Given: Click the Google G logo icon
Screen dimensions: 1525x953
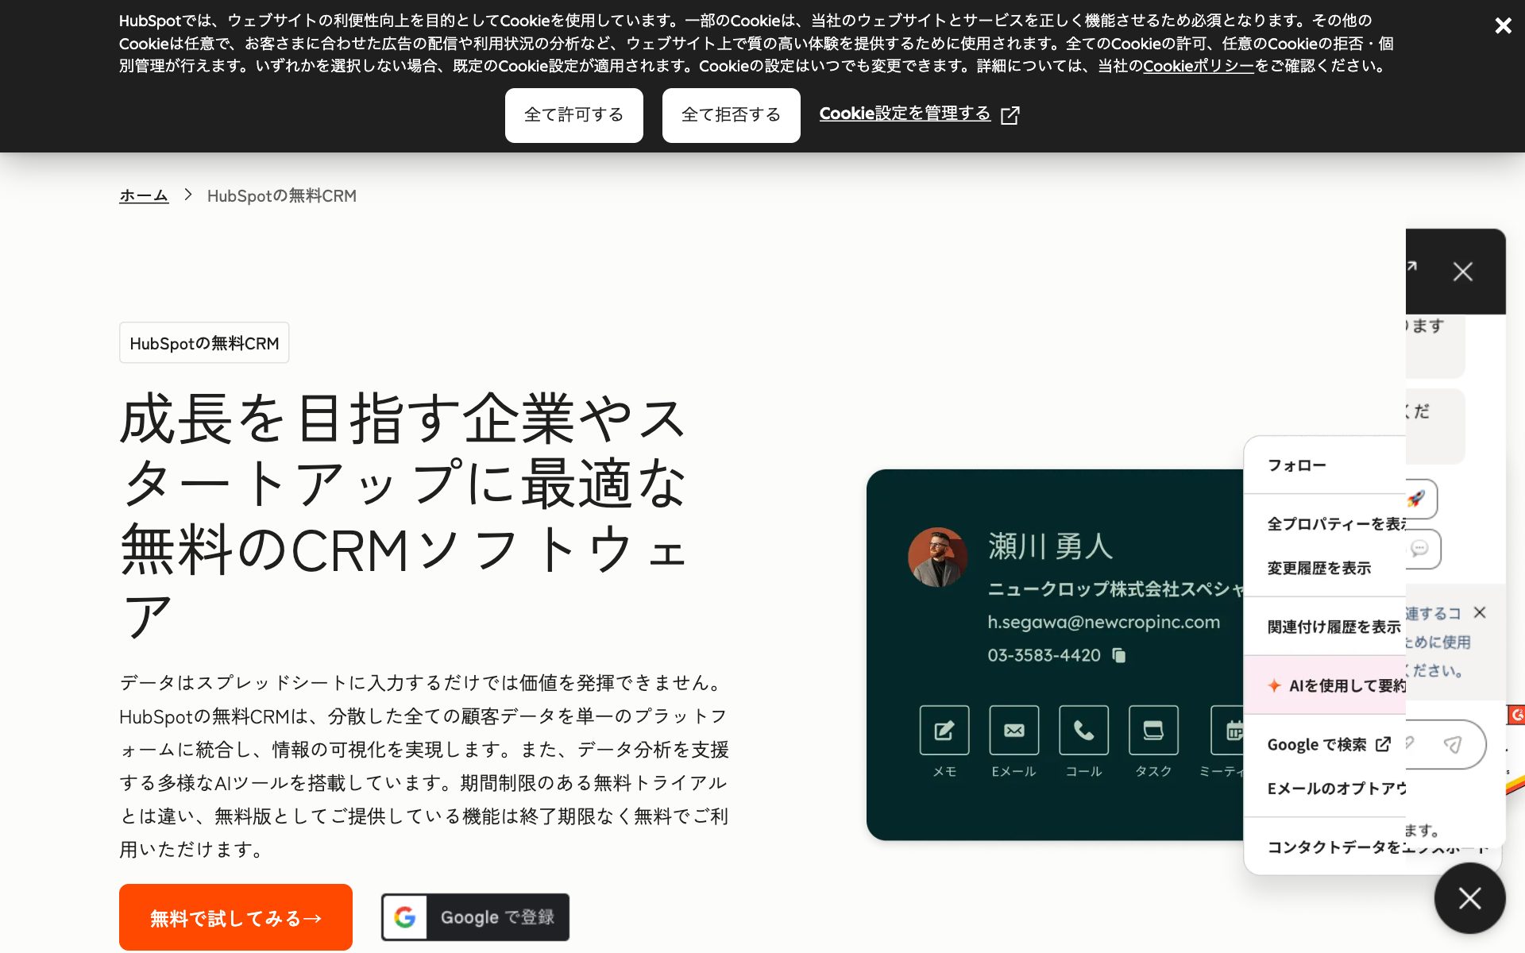Looking at the screenshot, I should [x=405, y=917].
